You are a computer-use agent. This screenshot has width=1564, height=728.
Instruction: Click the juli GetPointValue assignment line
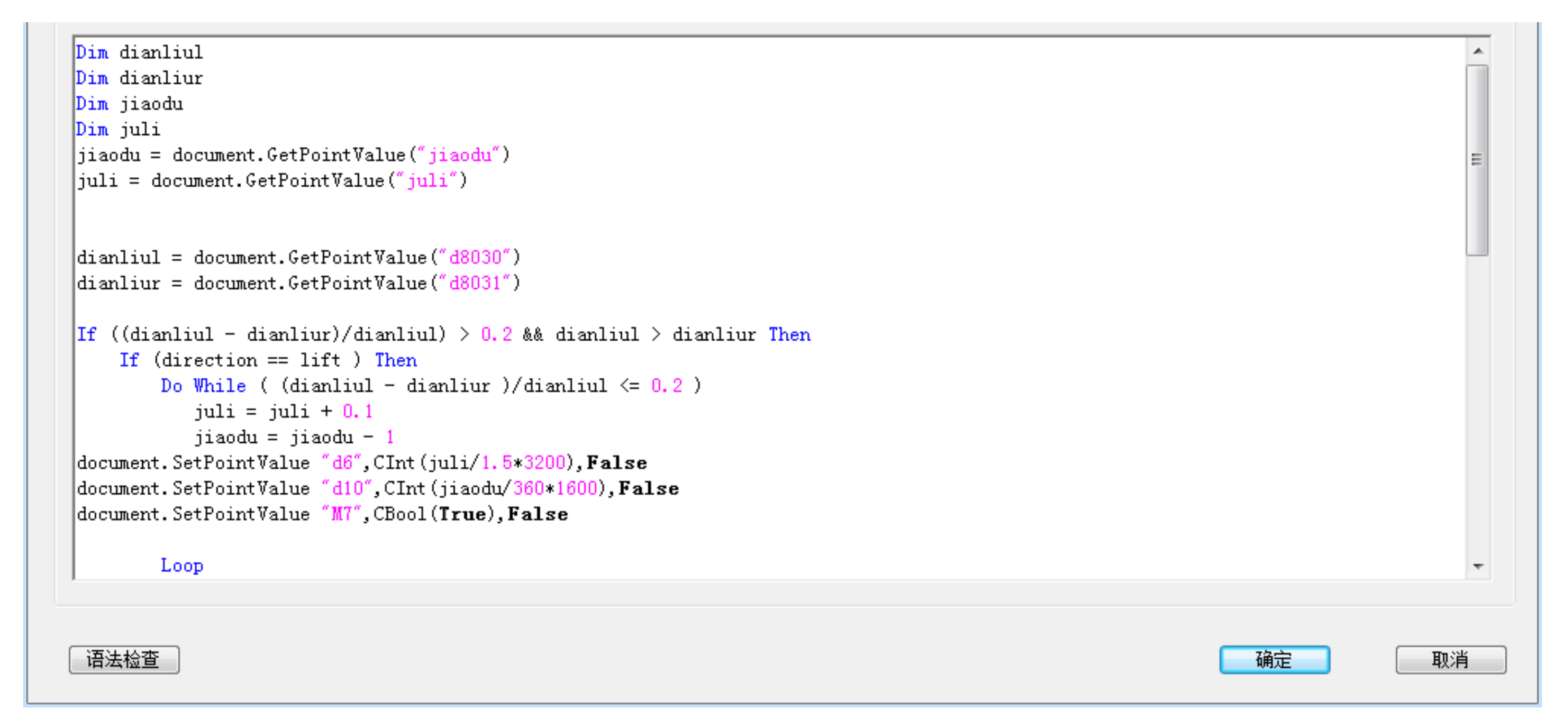coord(272,181)
